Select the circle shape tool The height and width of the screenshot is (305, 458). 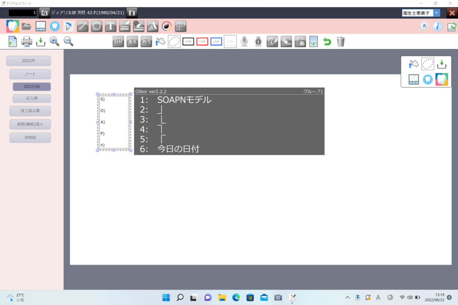(x=96, y=26)
